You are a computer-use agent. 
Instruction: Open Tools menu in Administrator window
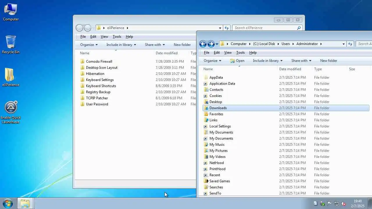(240, 53)
